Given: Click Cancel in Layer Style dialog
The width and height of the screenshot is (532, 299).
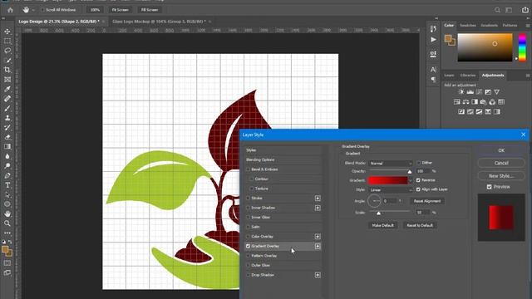Looking at the screenshot, I should (501, 163).
